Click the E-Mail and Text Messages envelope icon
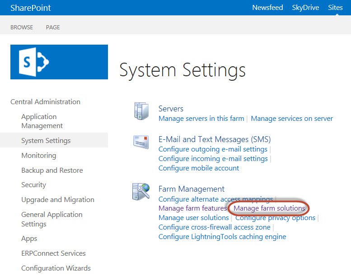This screenshot has width=351, height=276. (141, 142)
